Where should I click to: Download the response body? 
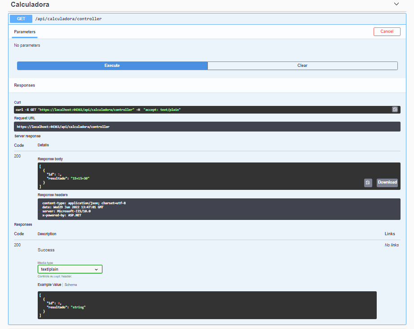point(387,182)
